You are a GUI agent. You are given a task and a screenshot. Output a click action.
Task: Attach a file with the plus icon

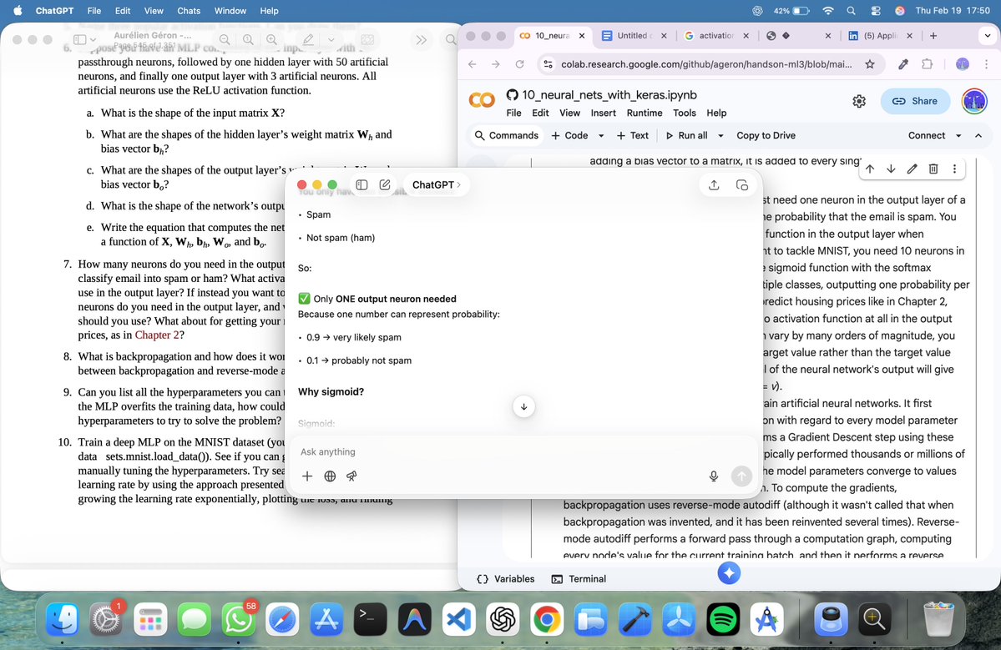(307, 476)
